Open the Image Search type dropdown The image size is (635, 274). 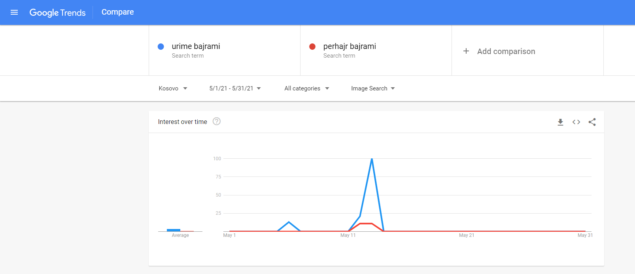pos(373,88)
